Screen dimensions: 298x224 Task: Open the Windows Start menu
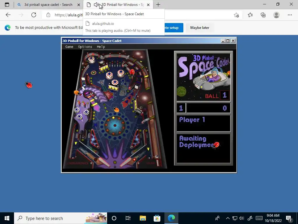click(7, 218)
